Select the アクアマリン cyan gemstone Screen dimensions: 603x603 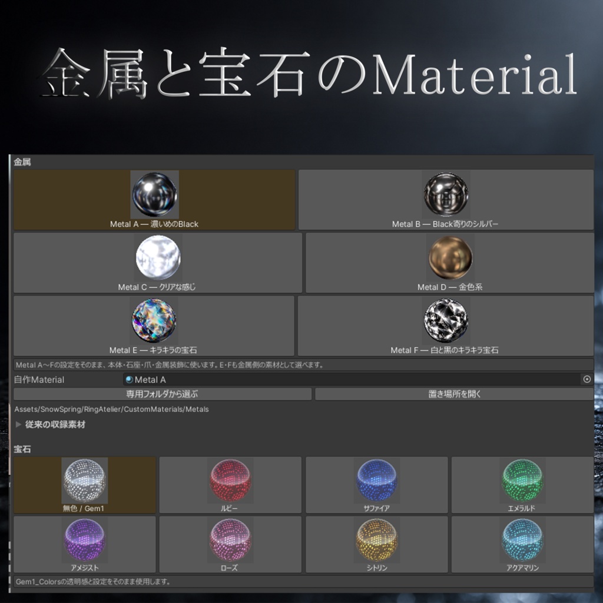[x=522, y=544]
